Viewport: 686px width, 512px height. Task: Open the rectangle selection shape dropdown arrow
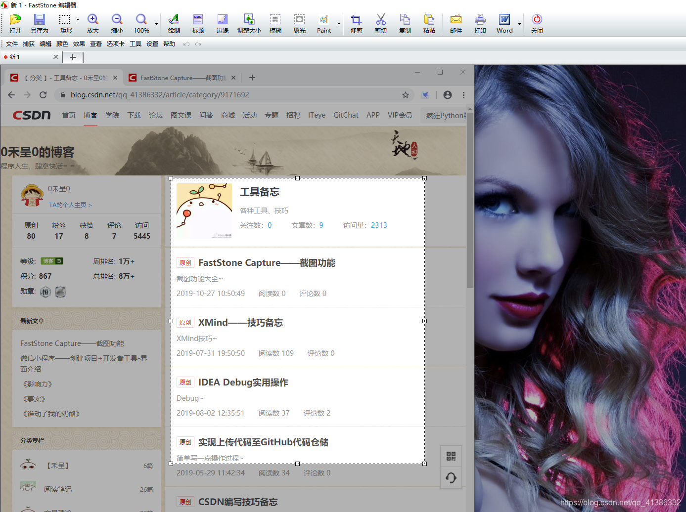[x=78, y=20]
